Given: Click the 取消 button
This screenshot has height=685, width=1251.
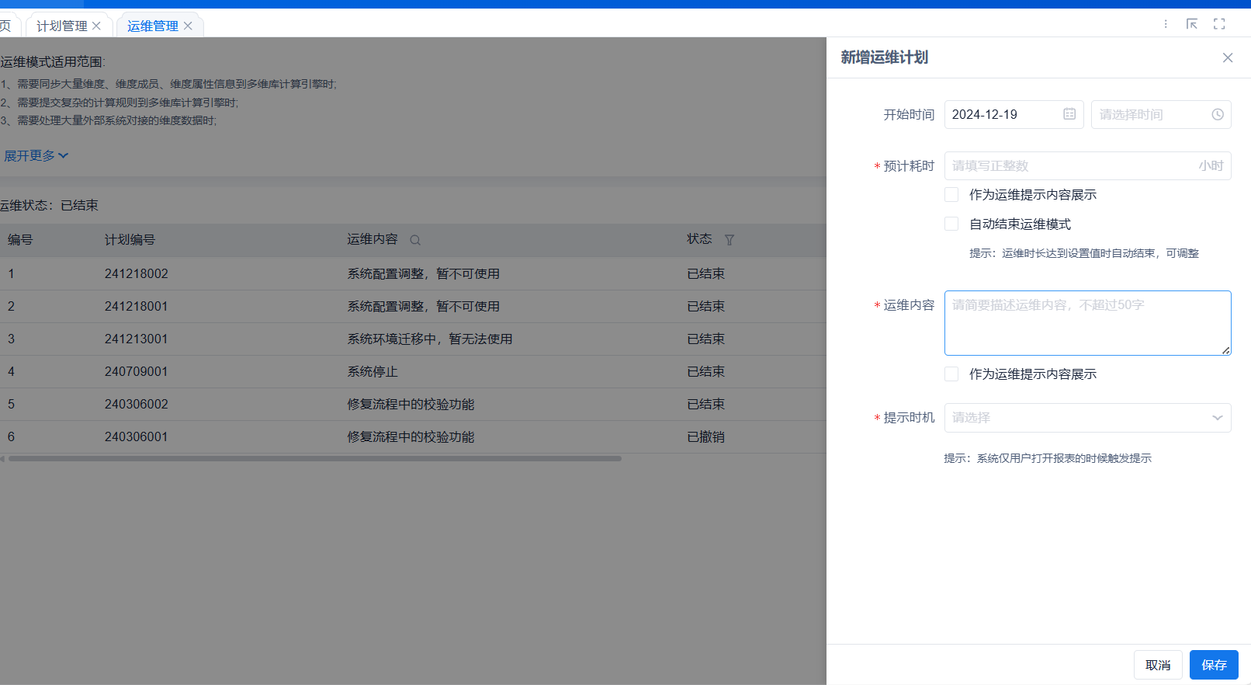Looking at the screenshot, I should point(1157,665).
